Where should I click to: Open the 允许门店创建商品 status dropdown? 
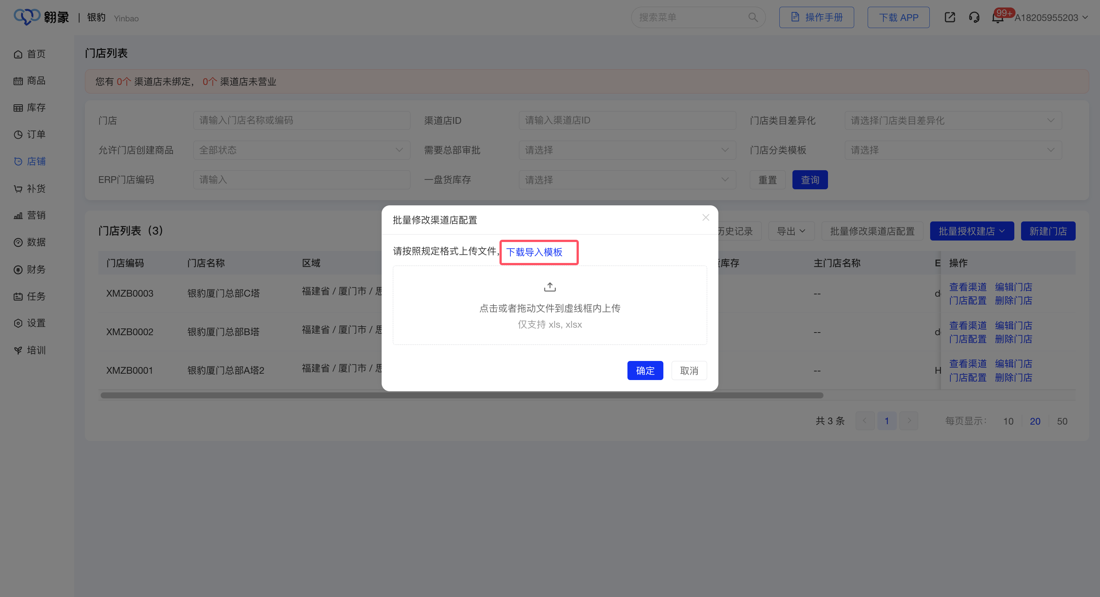(302, 150)
